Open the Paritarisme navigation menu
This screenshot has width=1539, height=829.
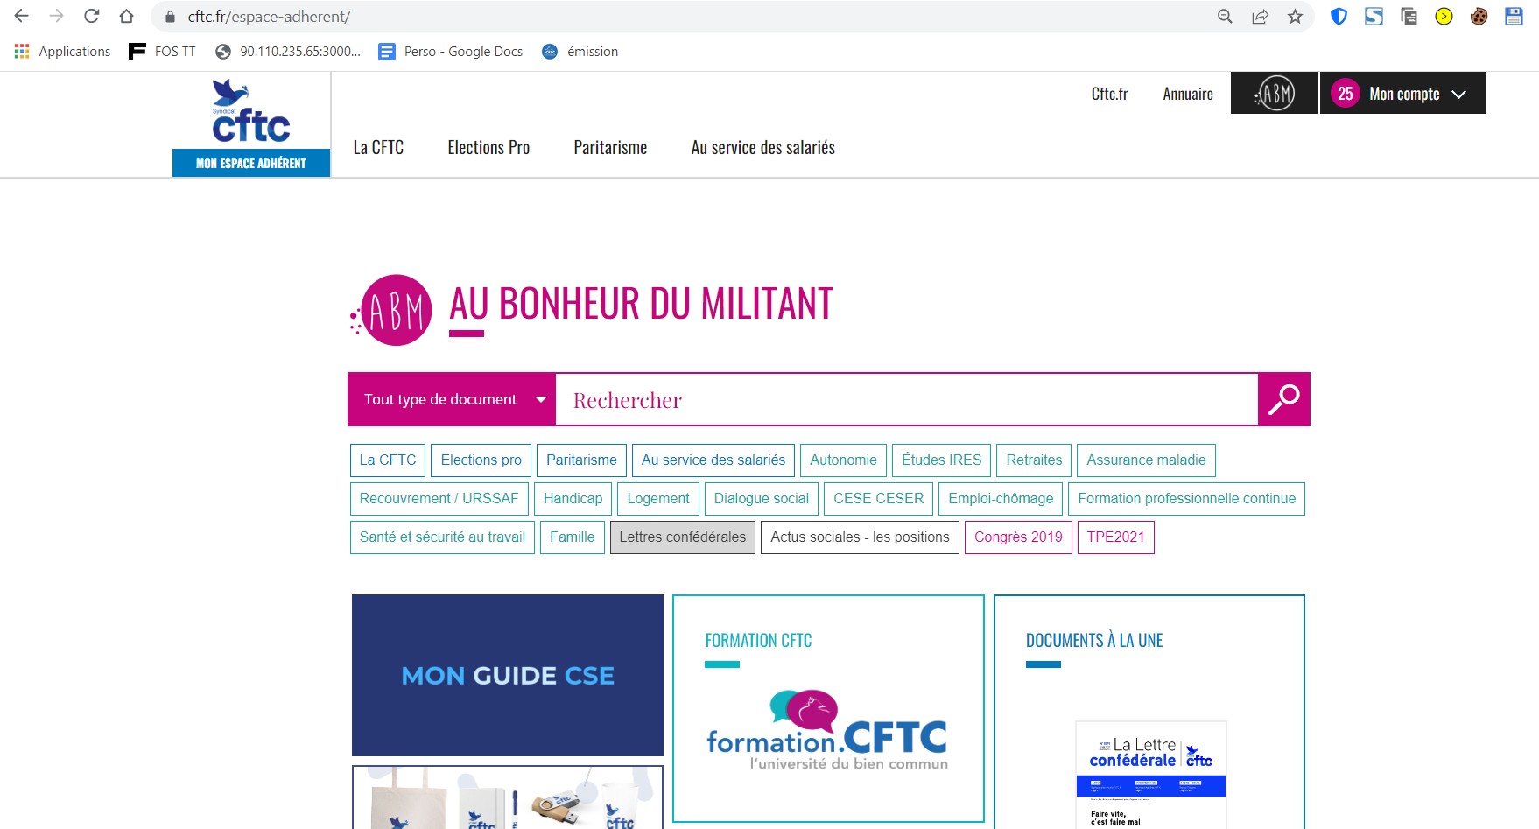[610, 148]
